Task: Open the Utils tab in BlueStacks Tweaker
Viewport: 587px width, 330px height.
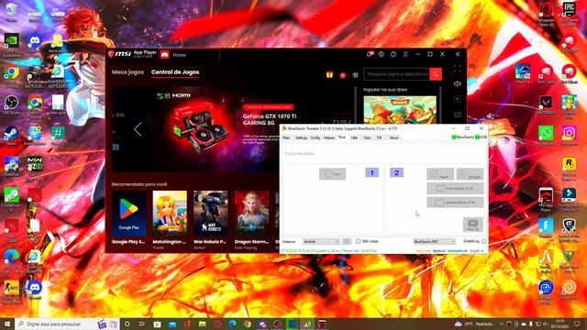Action: [354, 137]
